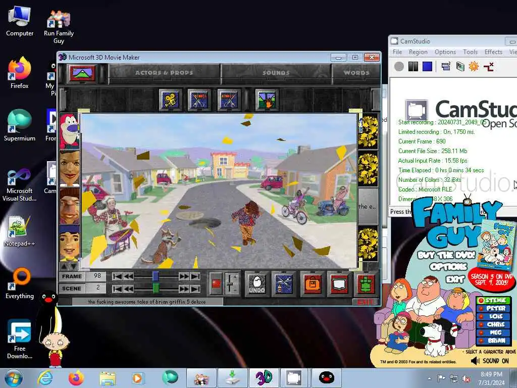This screenshot has width=517, height=388.
Task: Step back one frame with frame rewind button
Action: coord(128,276)
